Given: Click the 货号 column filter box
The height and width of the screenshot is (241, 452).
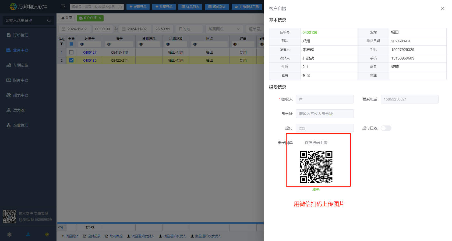Looking at the screenshot, I should [119, 44].
